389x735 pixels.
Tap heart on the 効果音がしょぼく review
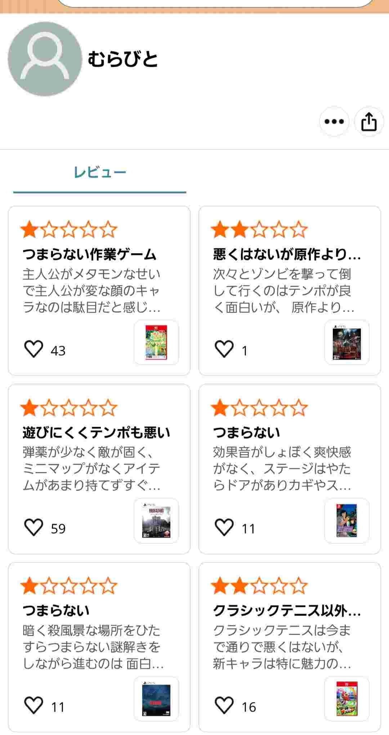point(224,527)
